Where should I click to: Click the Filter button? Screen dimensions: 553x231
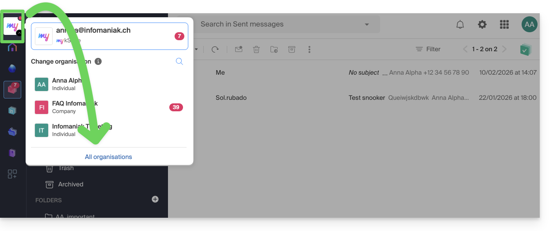428,49
